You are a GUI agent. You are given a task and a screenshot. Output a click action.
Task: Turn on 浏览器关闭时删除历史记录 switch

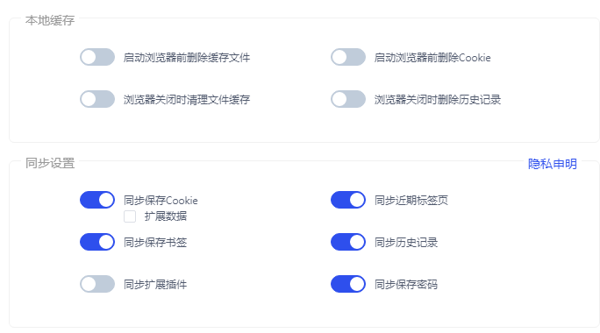[348, 99]
